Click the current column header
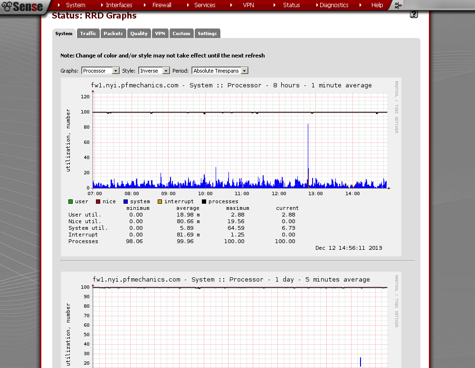Image resolution: width=475 pixels, height=368 pixels. click(x=287, y=208)
